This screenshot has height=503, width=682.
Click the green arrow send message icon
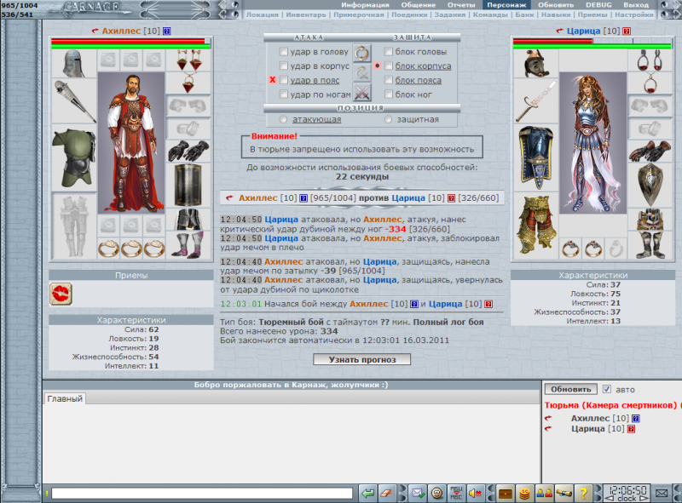coord(368,493)
